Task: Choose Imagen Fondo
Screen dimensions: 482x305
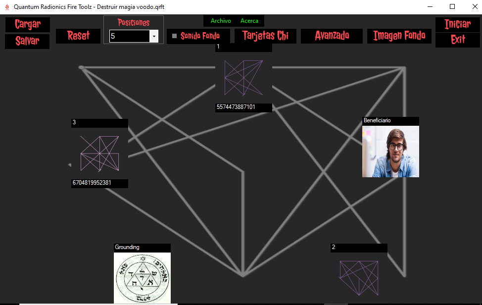Action: point(399,36)
